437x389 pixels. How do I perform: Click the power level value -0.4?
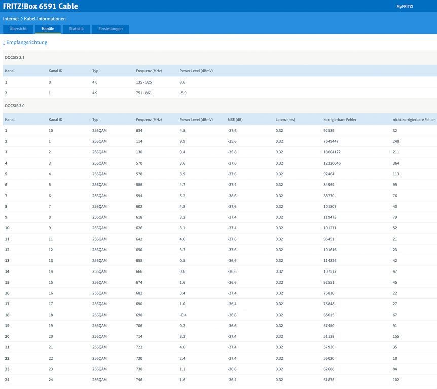click(x=184, y=315)
